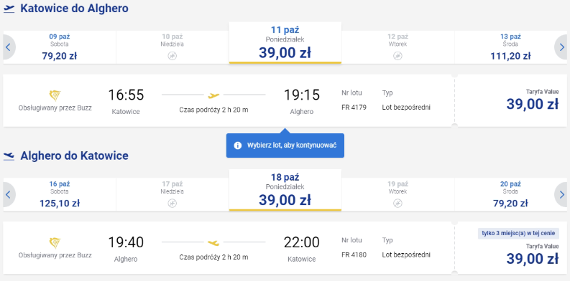570x281 pixels.
Task: Click the no-flight icon under 17 paź
Action: point(173,203)
